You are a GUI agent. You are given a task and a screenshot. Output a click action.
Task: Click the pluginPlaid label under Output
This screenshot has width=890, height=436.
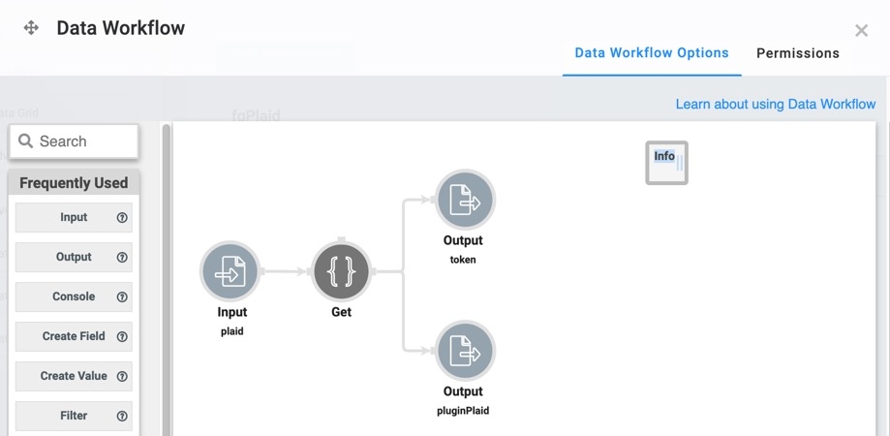pyautogui.click(x=463, y=411)
